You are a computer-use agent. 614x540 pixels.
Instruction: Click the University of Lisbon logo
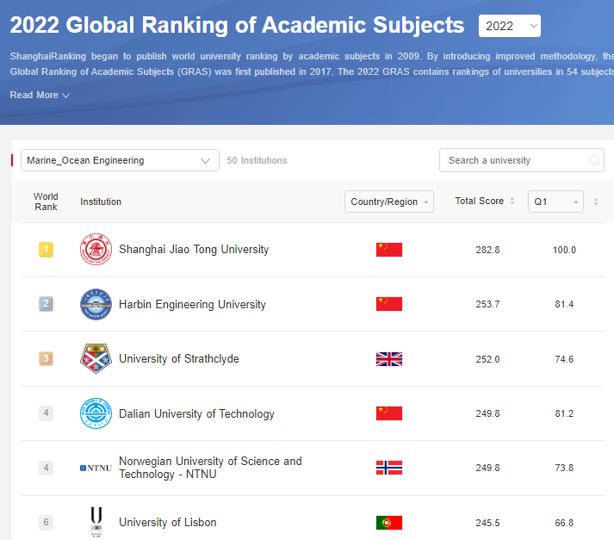tap(96, 522)
